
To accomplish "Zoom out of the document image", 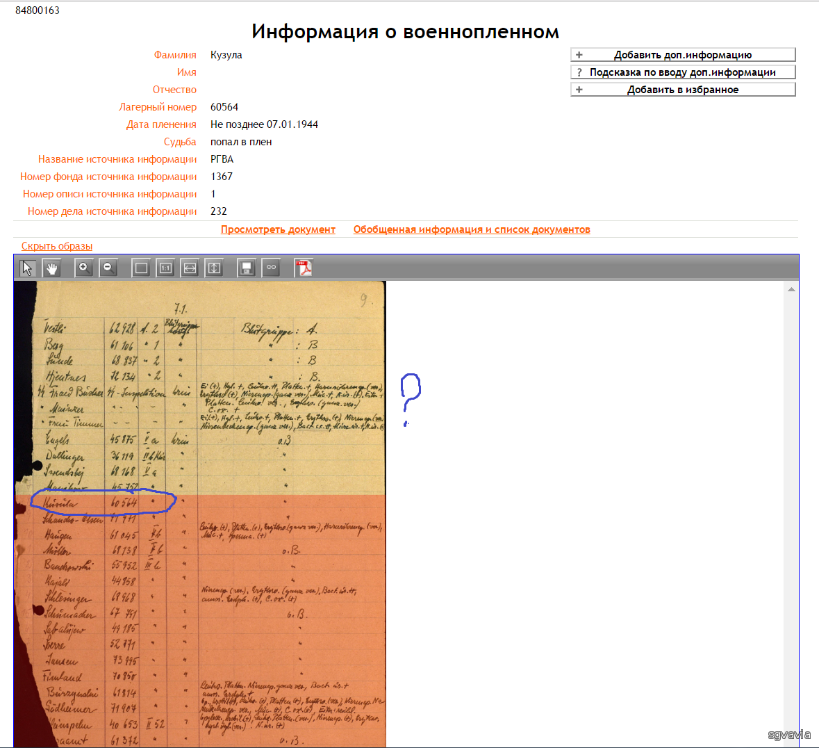I will [x=108, y=268].
